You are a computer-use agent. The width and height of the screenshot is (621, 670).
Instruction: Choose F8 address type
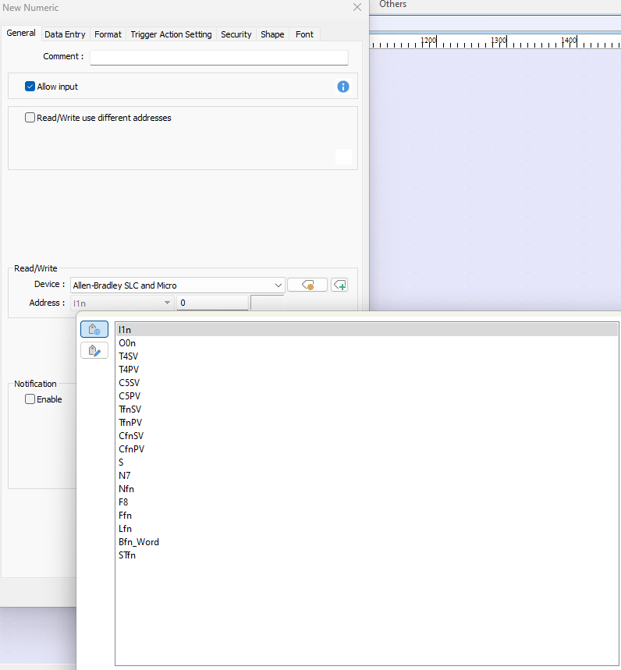click(x=367, y=502)
